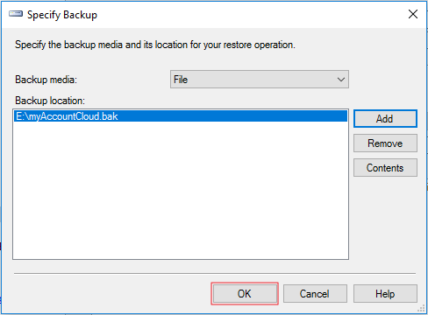Close the Specify Backup dialog

(x=413, y=14)
